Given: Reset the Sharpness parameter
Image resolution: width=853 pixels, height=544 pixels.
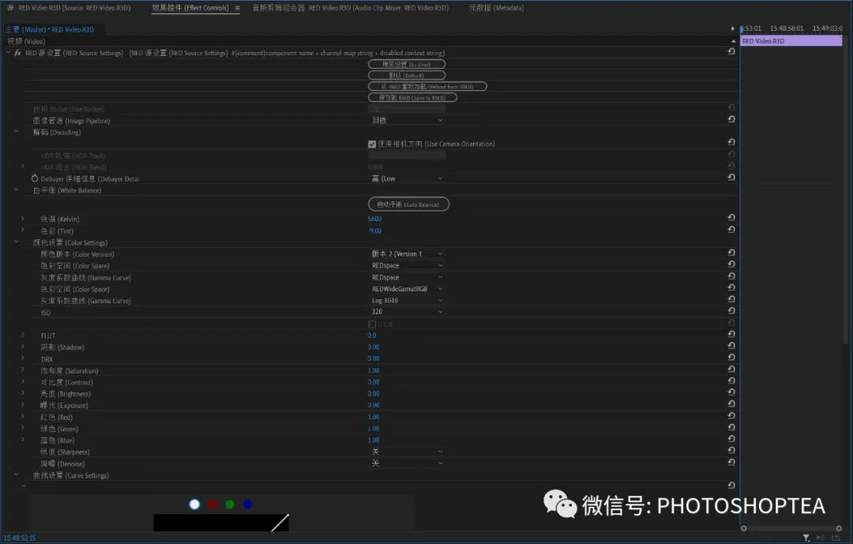Looking at the screenshot, I should coord(731,450).
